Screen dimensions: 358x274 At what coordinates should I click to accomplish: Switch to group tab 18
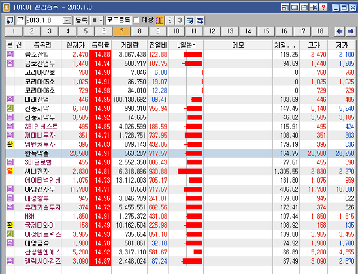[320, 31]
